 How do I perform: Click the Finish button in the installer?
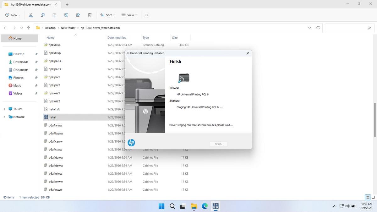pyautogui.click(x=218, y=144)
